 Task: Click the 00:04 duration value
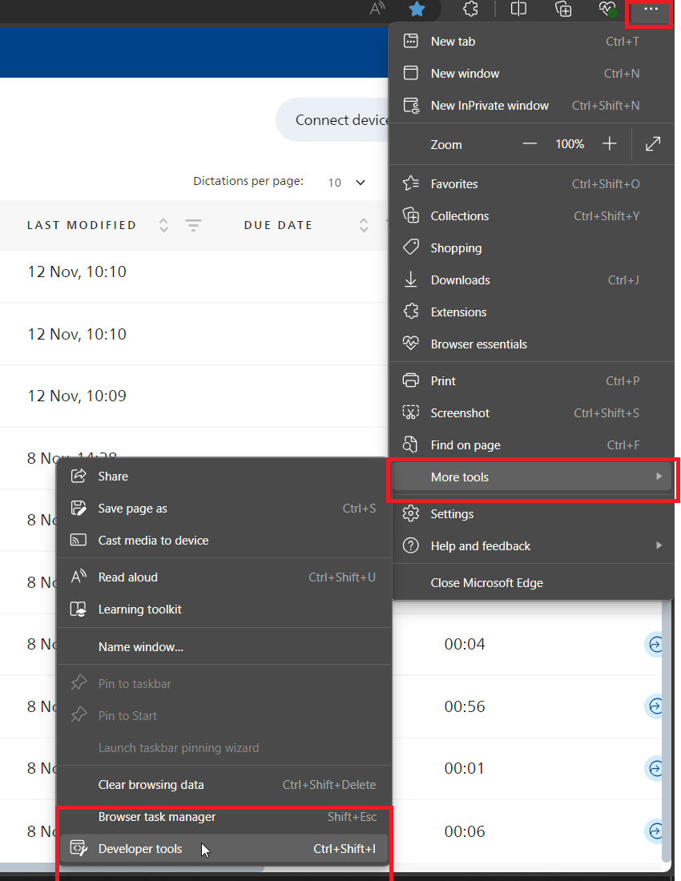pos(465,644)
